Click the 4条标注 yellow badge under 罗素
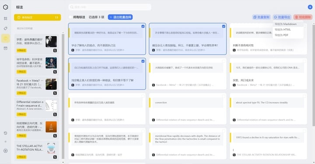 click(x=21, y=51)
